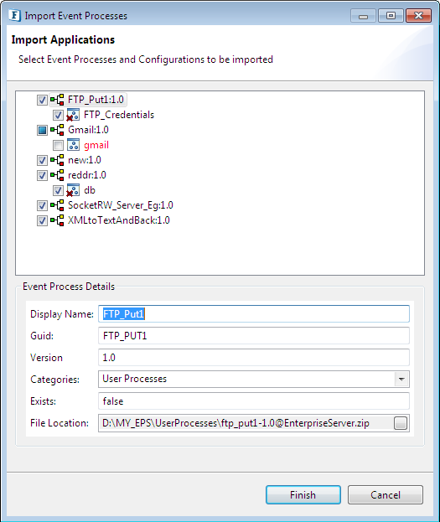Click the User Processes combo box

(x=254, y=380)
